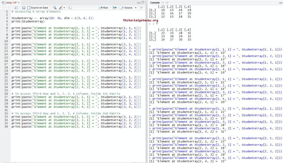
Task: Expand the Source button dropdown arrow
Action: pos(135,8)
